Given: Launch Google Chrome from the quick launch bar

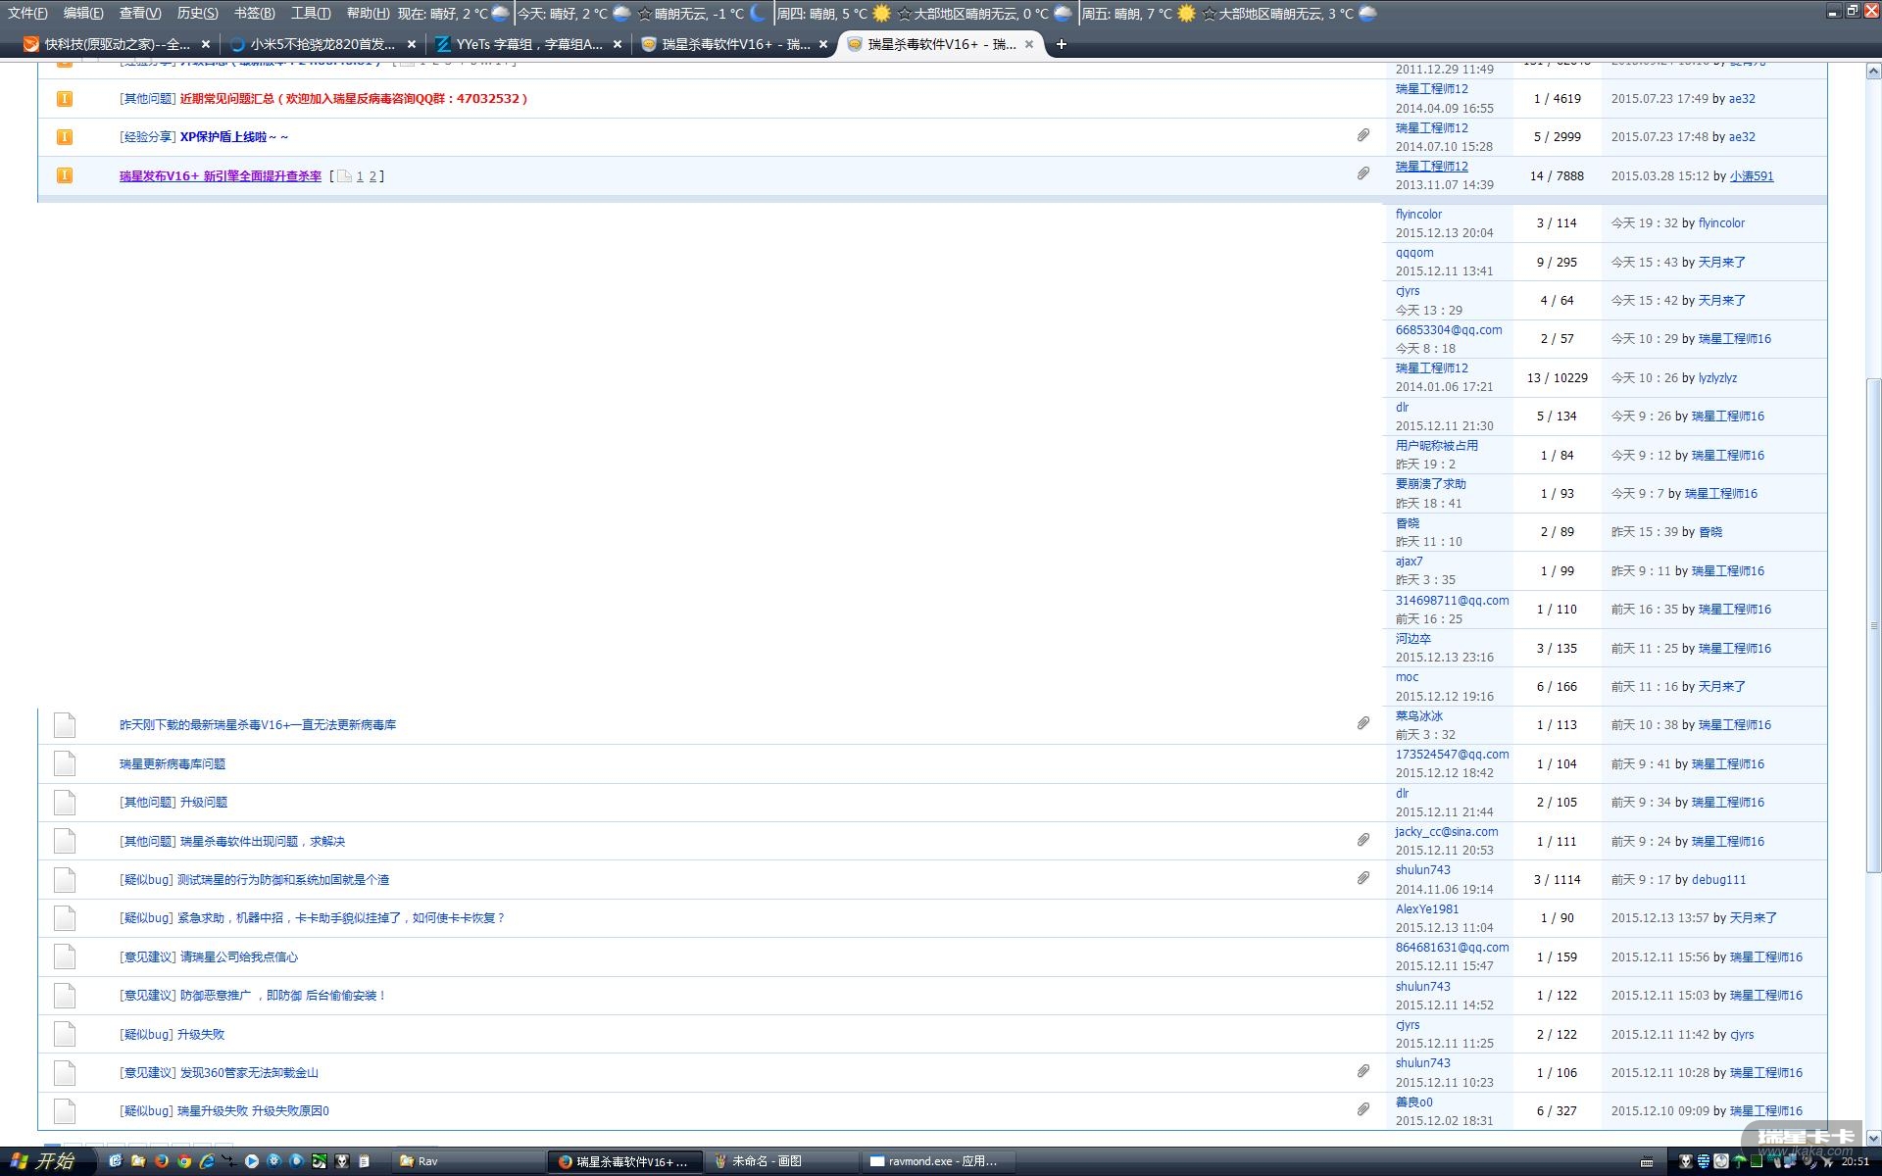Looking at the screenshot, I should click(x=184, y=1161).
